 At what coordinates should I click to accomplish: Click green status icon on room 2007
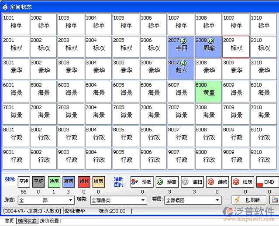click(183, 40)
